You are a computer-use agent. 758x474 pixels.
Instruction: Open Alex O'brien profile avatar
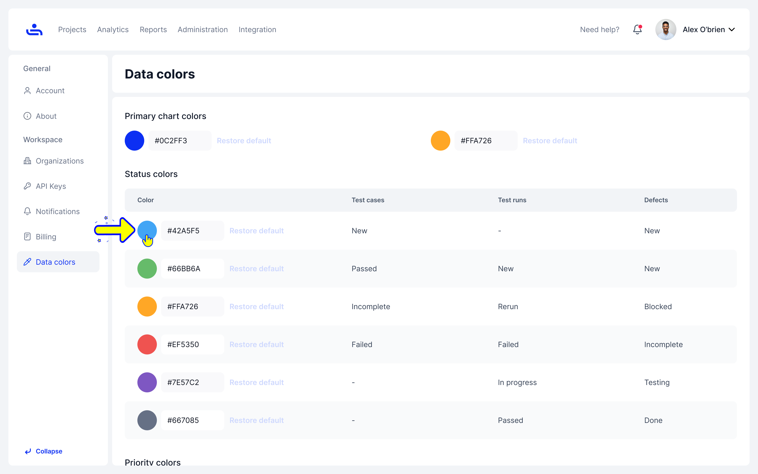(666, 29)
